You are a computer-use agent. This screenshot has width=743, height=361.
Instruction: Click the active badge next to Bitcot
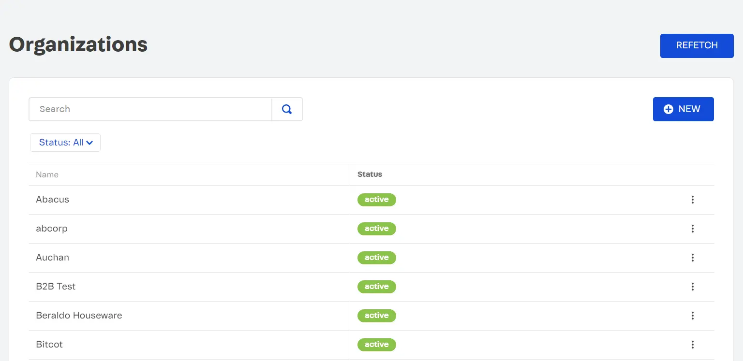pyautogui.click(x=377, y=345)
